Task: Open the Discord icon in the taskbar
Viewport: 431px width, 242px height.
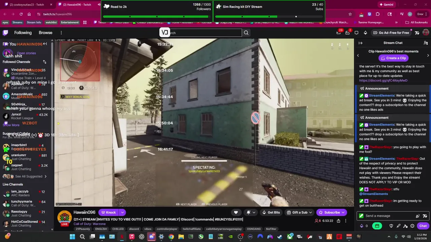Action: click(x=152, y=237)
